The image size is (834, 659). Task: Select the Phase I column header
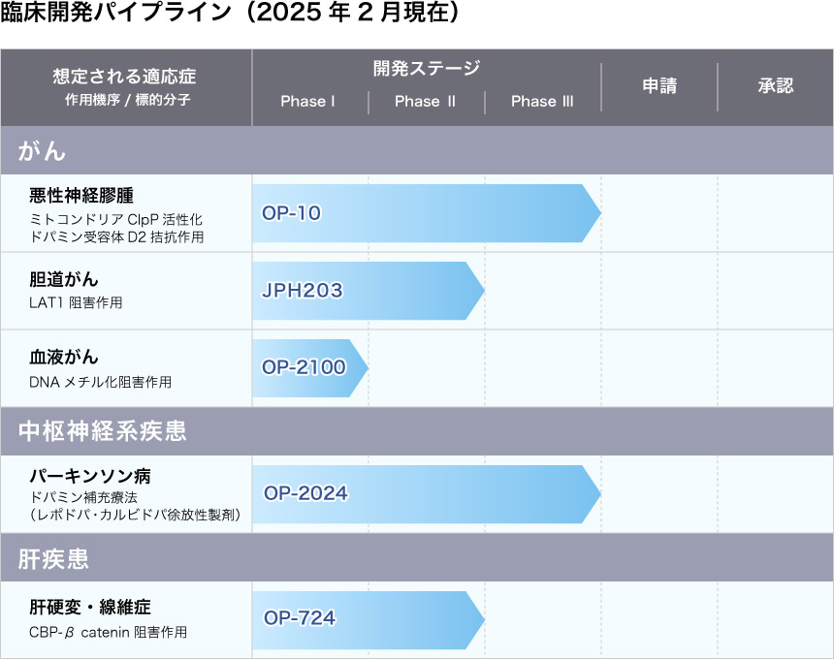308,102
